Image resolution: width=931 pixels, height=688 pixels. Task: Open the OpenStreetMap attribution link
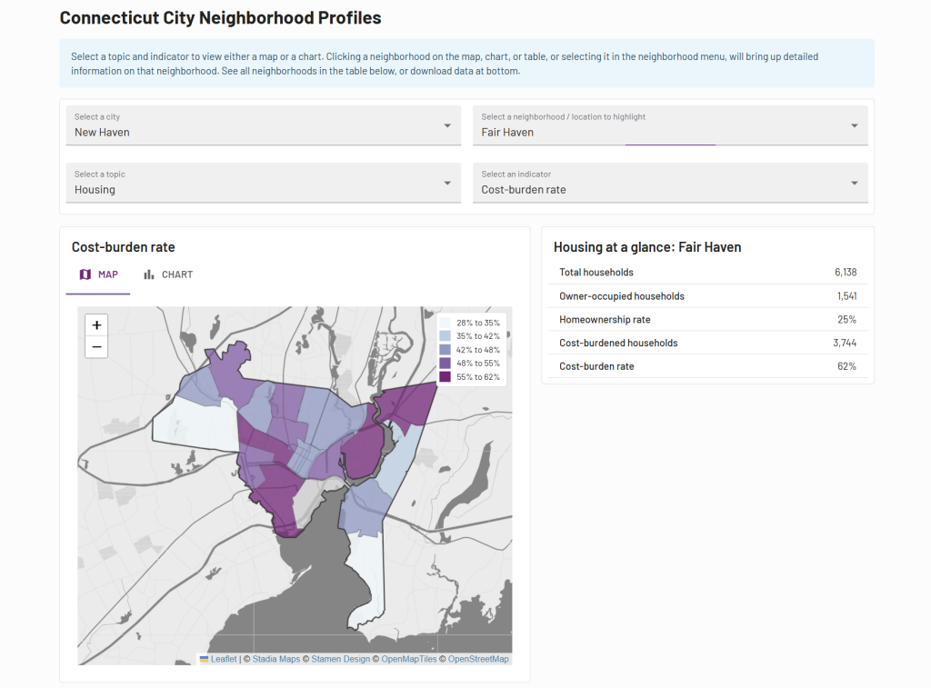tap(477, 659)
